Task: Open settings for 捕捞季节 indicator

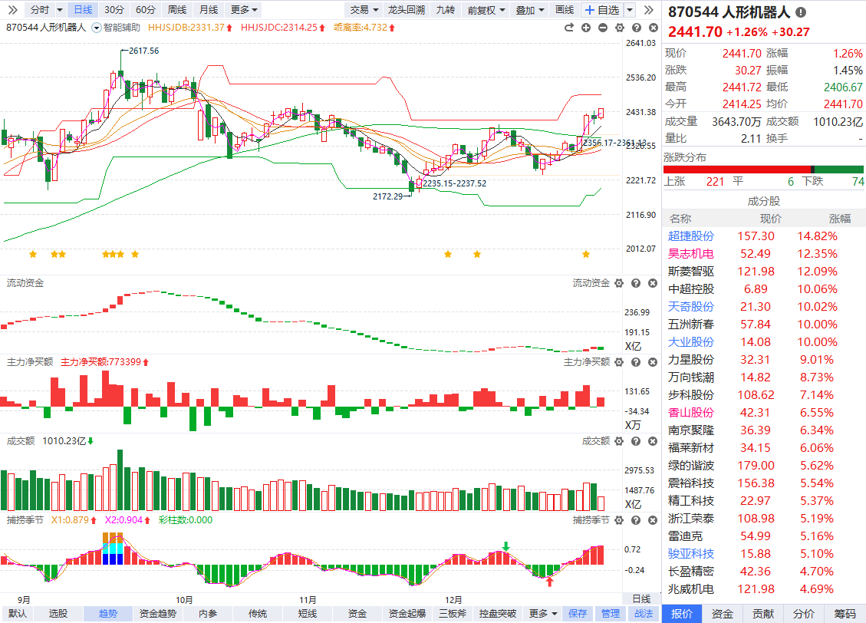Action: pos(618,519)
